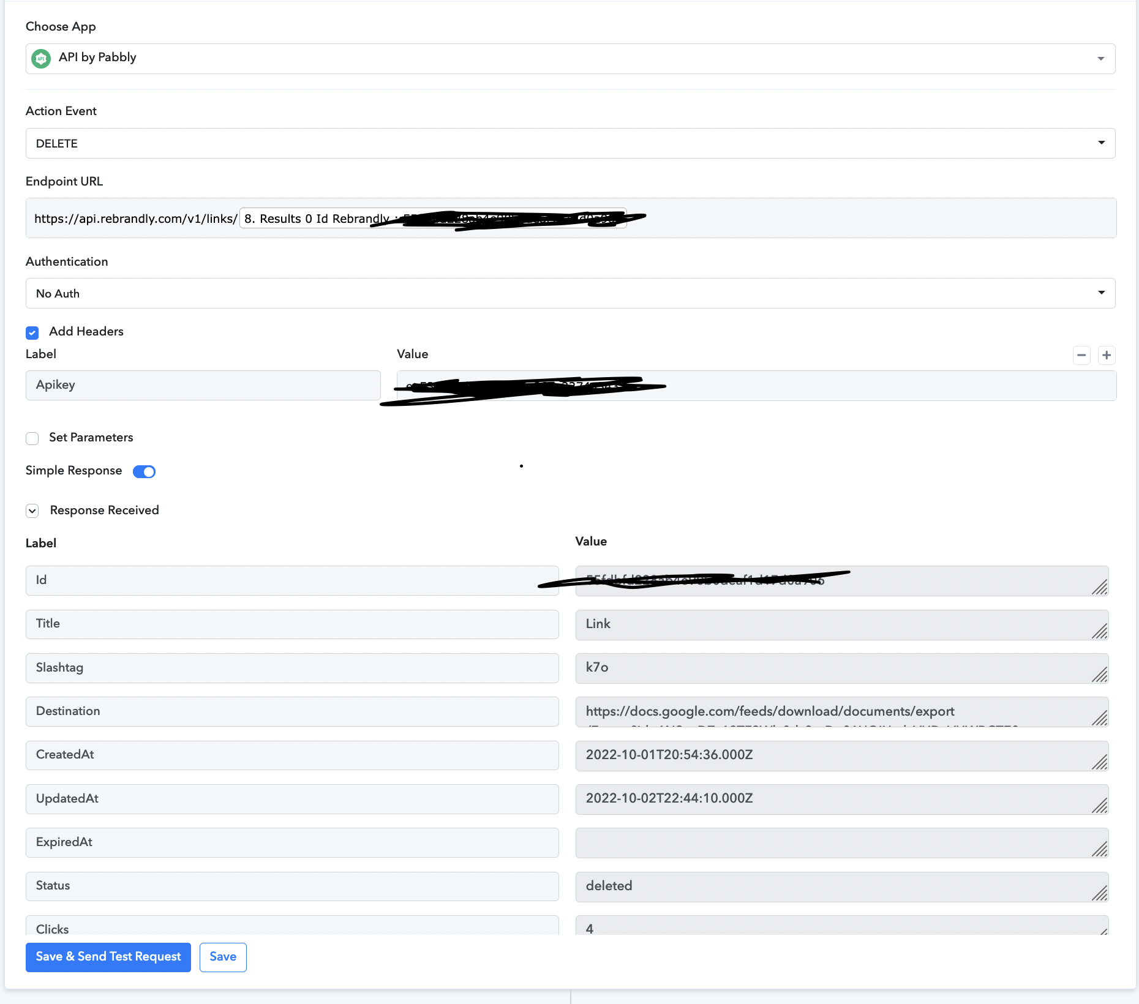The width and height of the screenshot is (1139, 1004).
Task: Grab the resize handle of Link value field
Action: pyautogui.click(x=1100, y=631)
